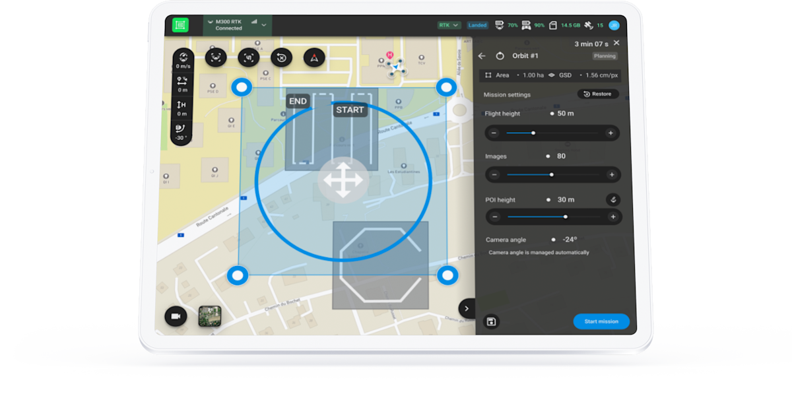Screen dimensions: 792x398
Task: Click Restore in Mission settings
Action: pyautogui.click(x=597, y=94)
